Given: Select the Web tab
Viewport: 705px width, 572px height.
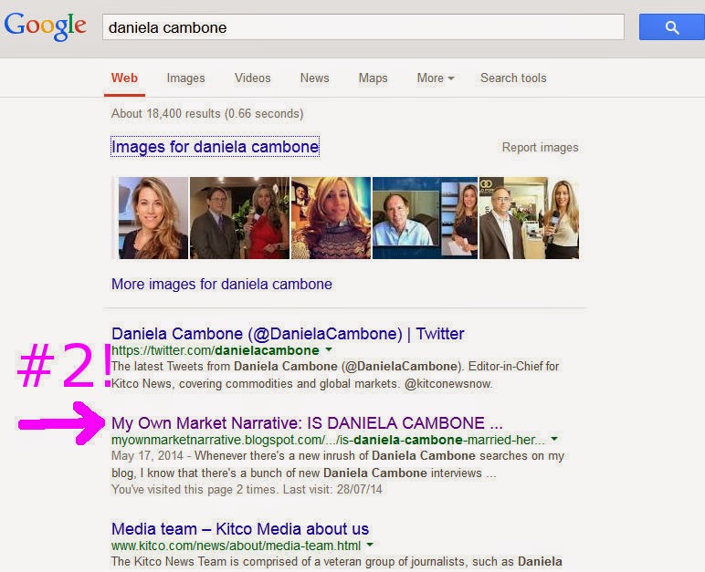Looking at the screenshot, I should [124, 78].
